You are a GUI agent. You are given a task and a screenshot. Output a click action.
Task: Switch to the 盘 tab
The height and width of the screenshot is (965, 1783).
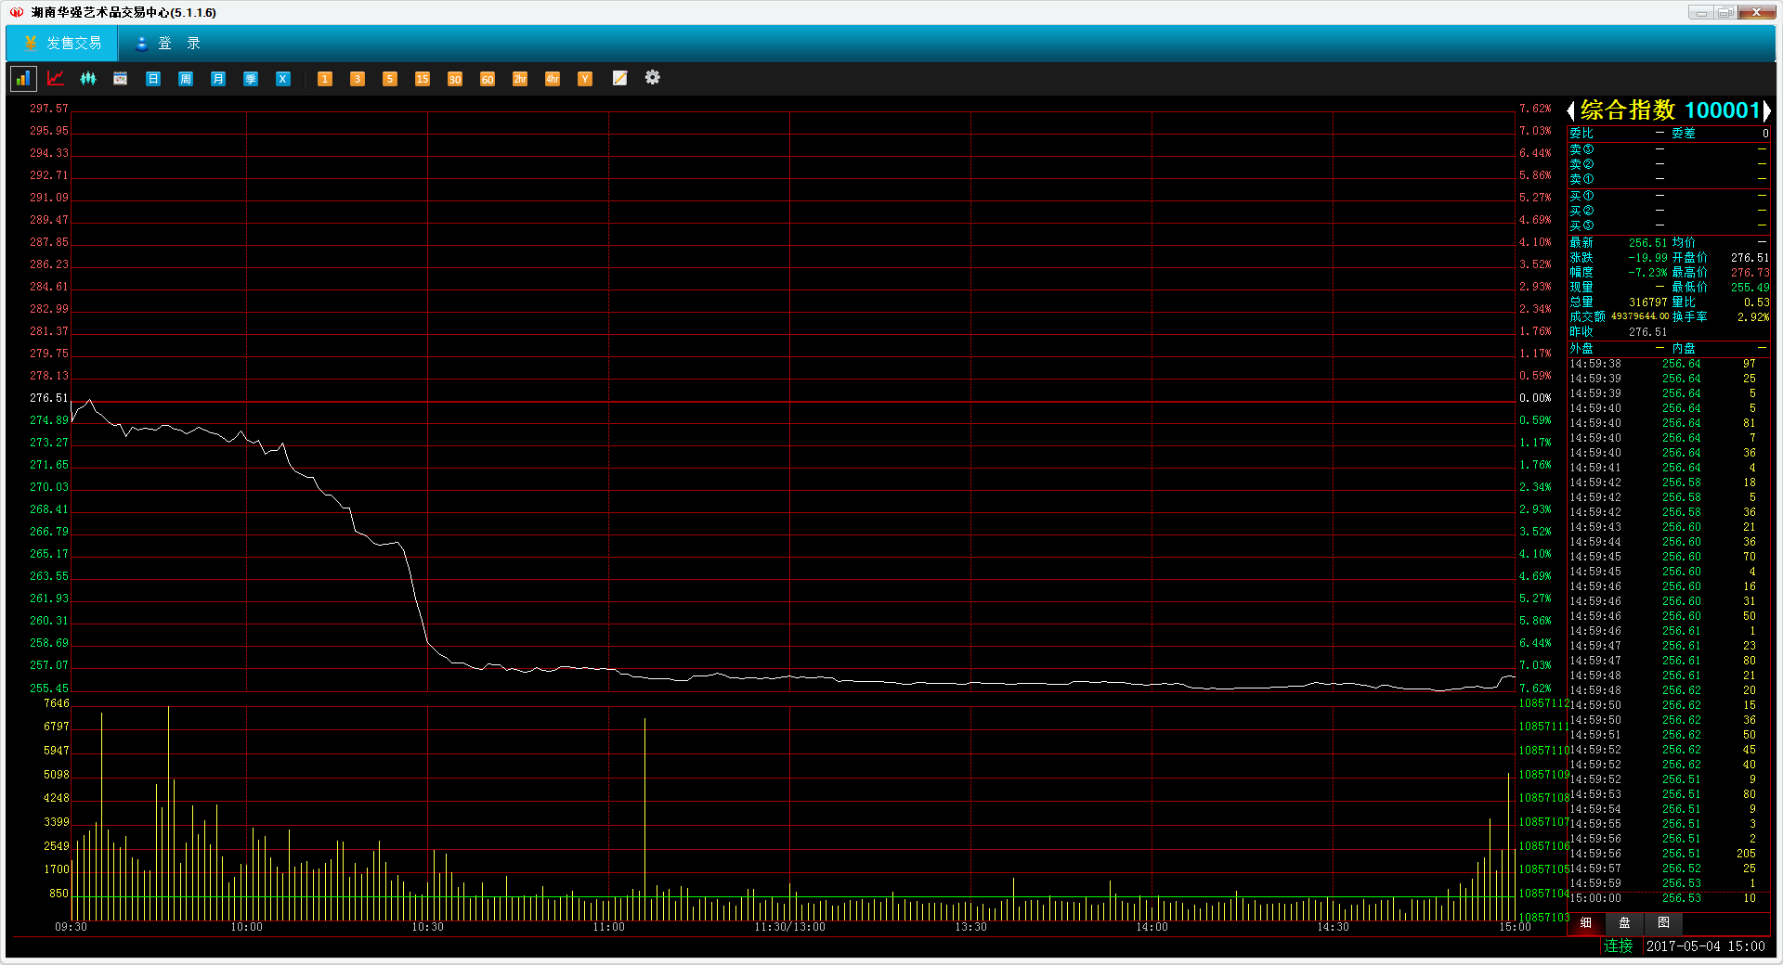pyautogui.click(x=1624, y=923)
